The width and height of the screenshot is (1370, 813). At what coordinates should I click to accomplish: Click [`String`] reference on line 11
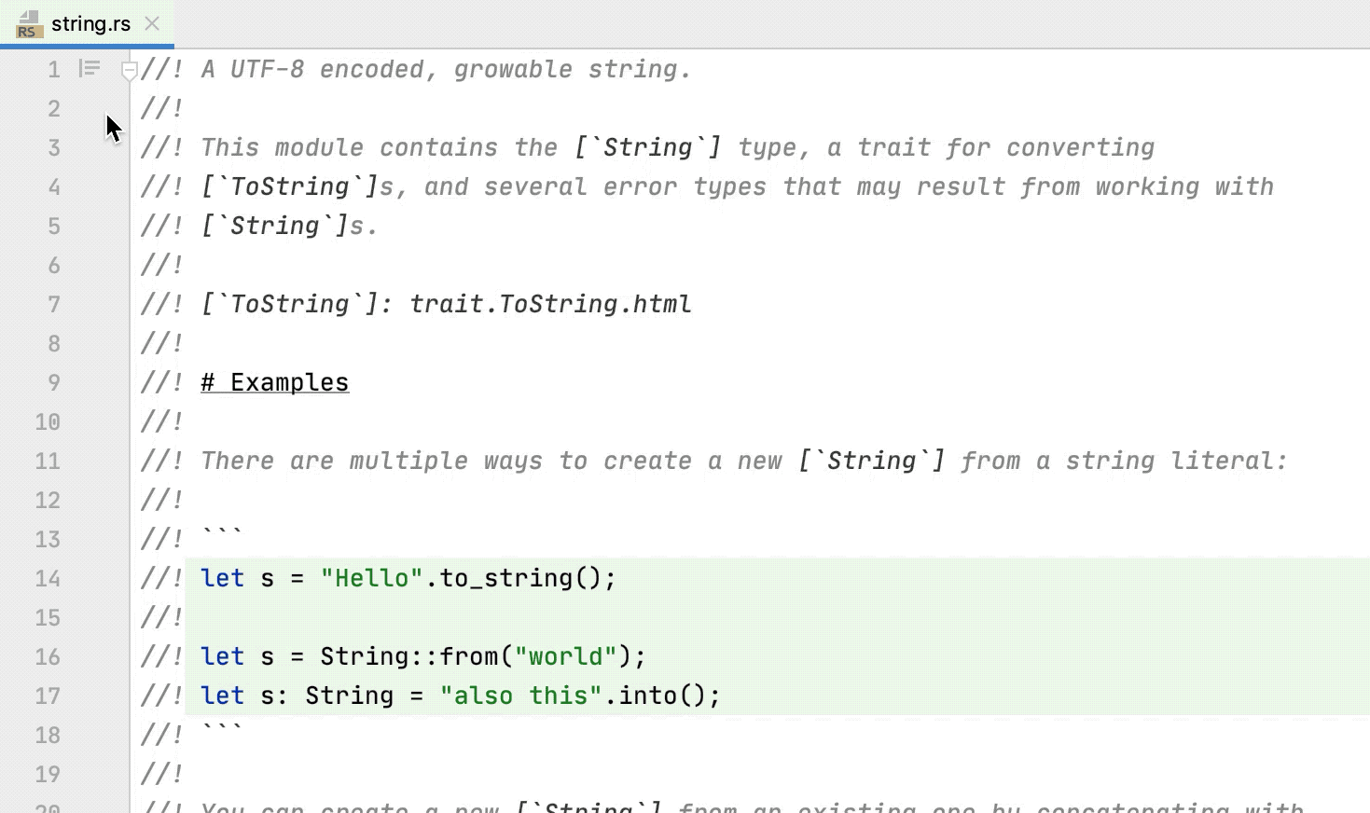[x=872, y=461]
